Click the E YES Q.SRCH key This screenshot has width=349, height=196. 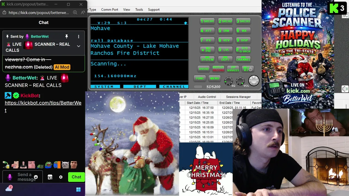(243, 50)
